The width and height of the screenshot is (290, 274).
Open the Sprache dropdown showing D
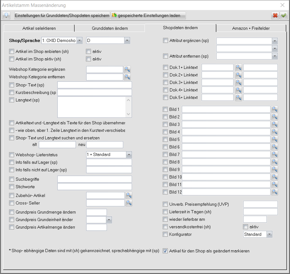127,40
